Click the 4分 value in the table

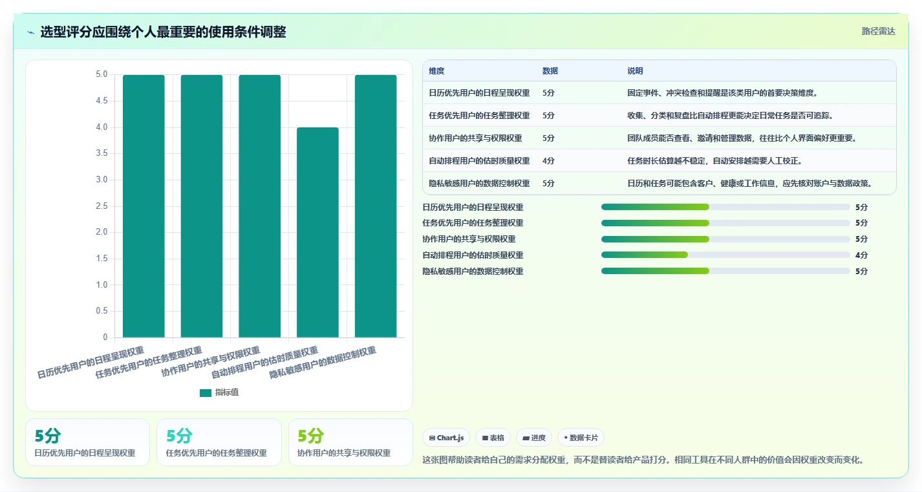[x=548, y=161]
